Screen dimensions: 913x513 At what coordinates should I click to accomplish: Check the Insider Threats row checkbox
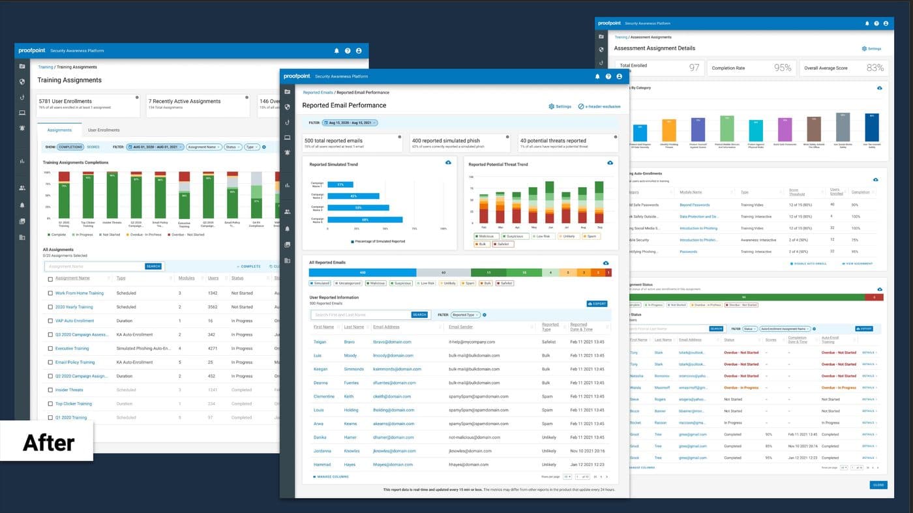pyautogui.click(x=50, y=390)
